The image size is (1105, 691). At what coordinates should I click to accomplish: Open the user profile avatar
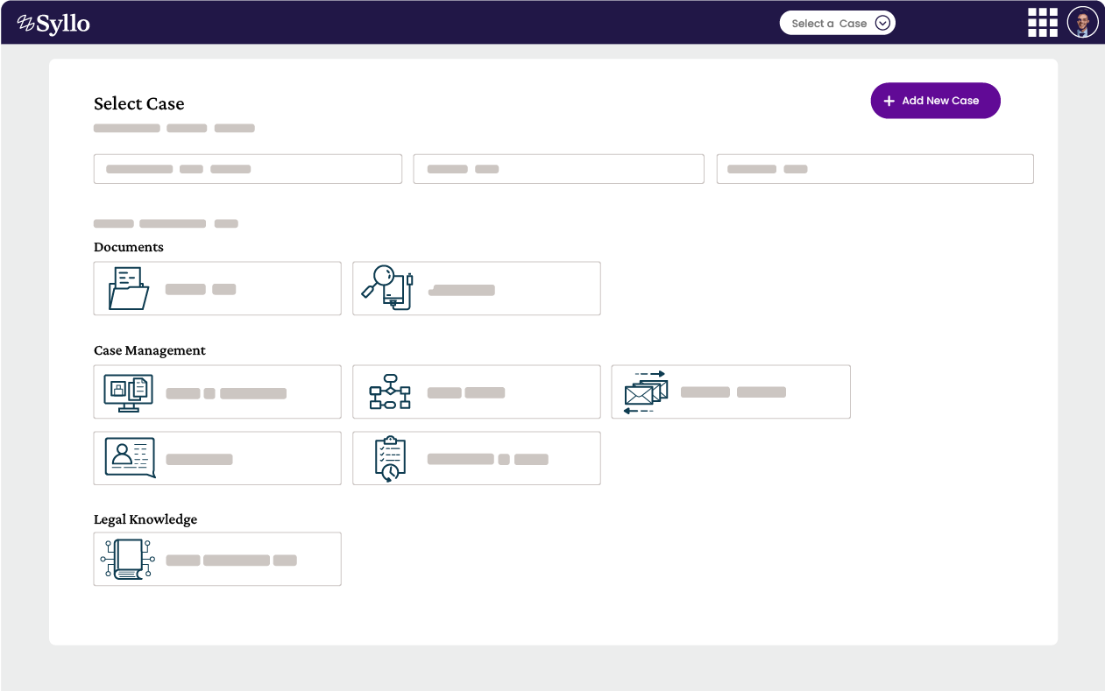tap(1083, 23)
